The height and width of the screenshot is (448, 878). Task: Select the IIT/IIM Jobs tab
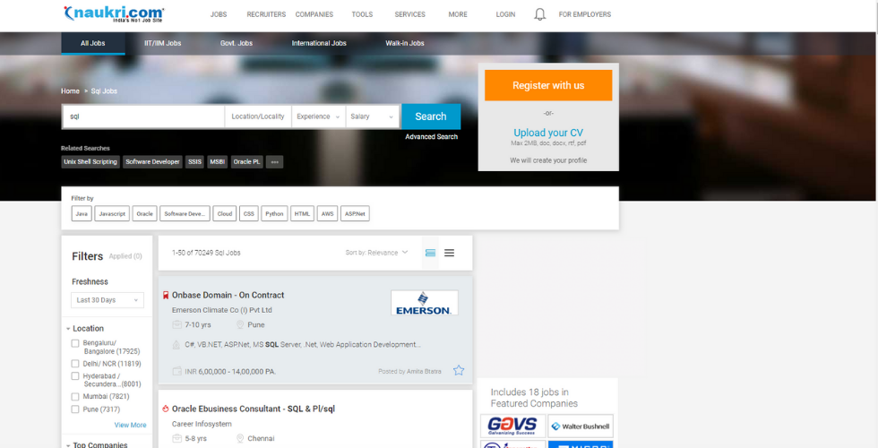pyautogui.click(x=163, y=43)
